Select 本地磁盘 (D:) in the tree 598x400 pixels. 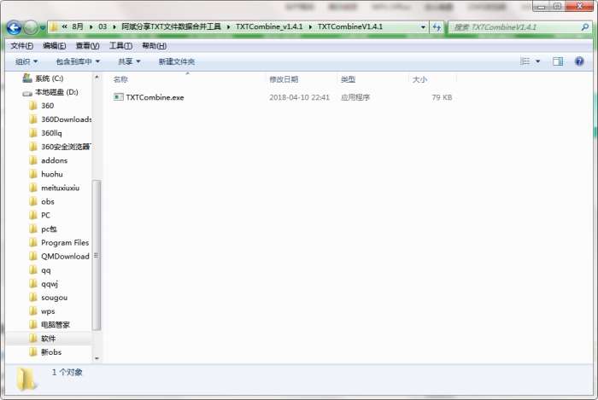(56, 92)
